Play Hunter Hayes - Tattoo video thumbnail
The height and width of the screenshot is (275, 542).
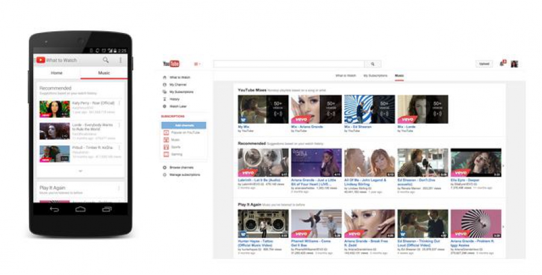tap(263, 223)
